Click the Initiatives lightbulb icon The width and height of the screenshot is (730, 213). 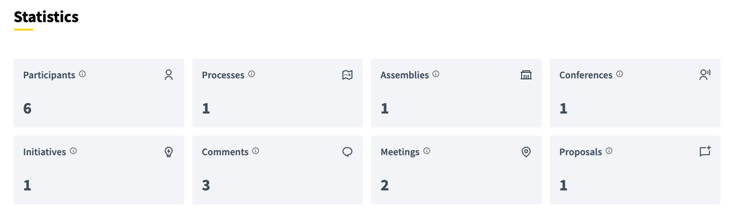pos(169,152)
